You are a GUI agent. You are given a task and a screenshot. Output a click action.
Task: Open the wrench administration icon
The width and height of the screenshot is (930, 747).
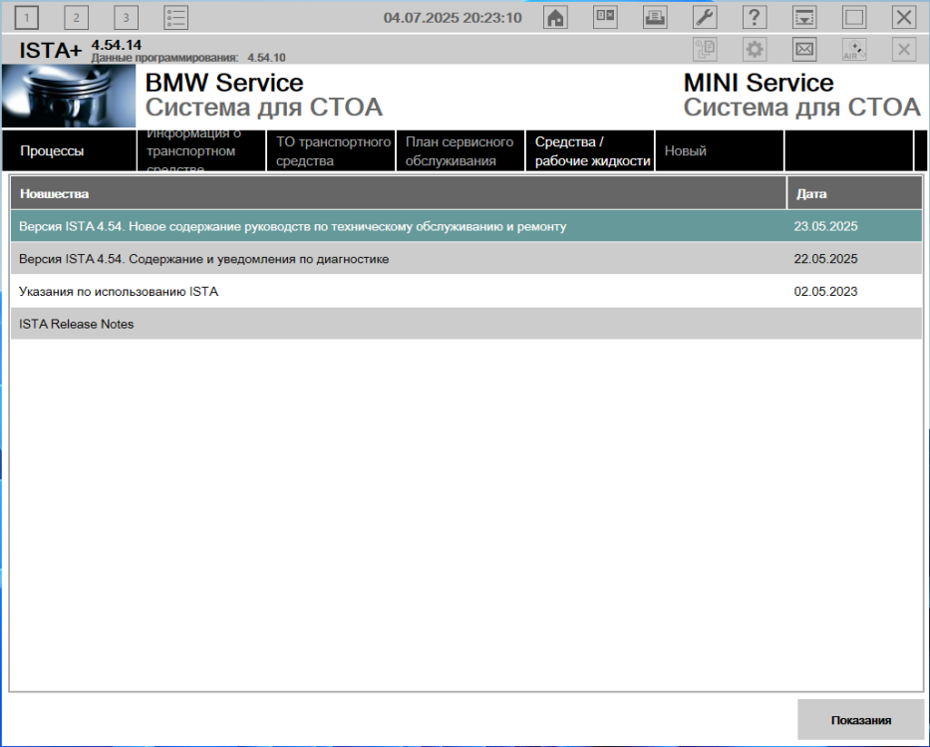pyautogui.click(x=705, y=17)
